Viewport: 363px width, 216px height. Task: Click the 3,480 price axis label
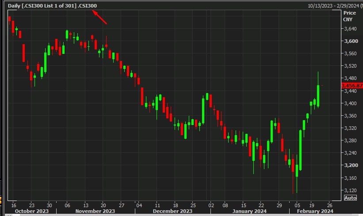[351, 78]
